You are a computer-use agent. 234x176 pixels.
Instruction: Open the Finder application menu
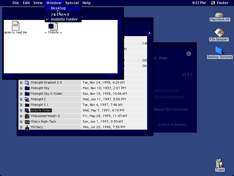pos(220,3)
